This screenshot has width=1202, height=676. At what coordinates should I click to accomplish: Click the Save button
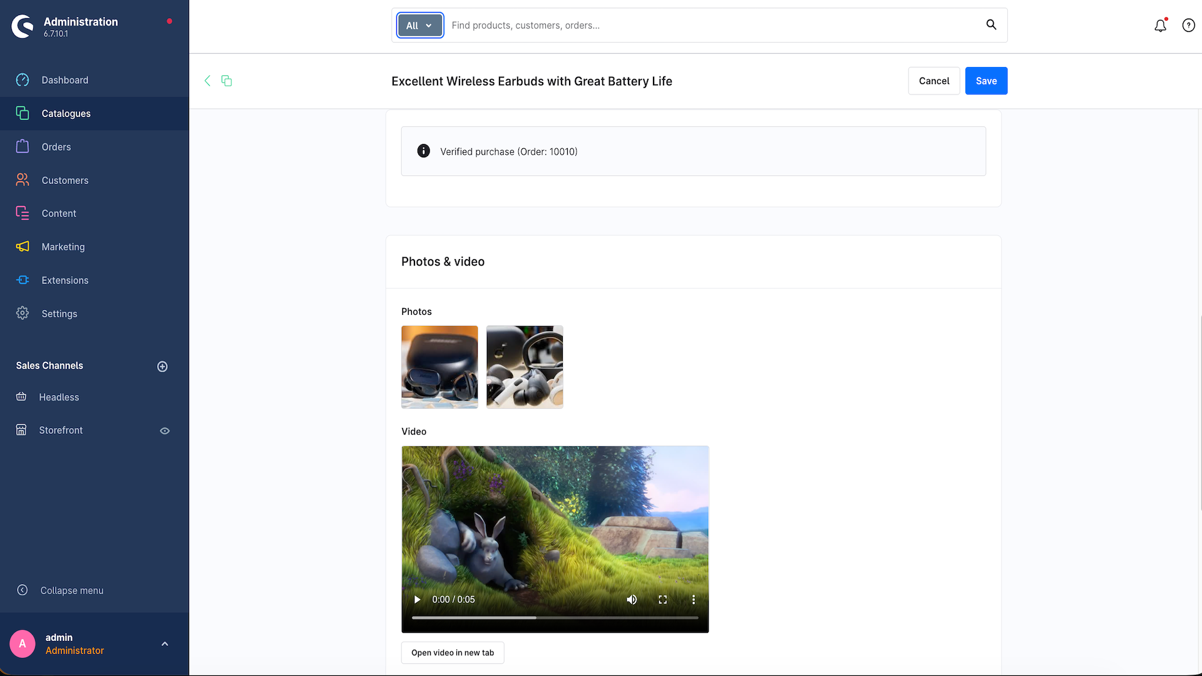click(x=986, y=81)
